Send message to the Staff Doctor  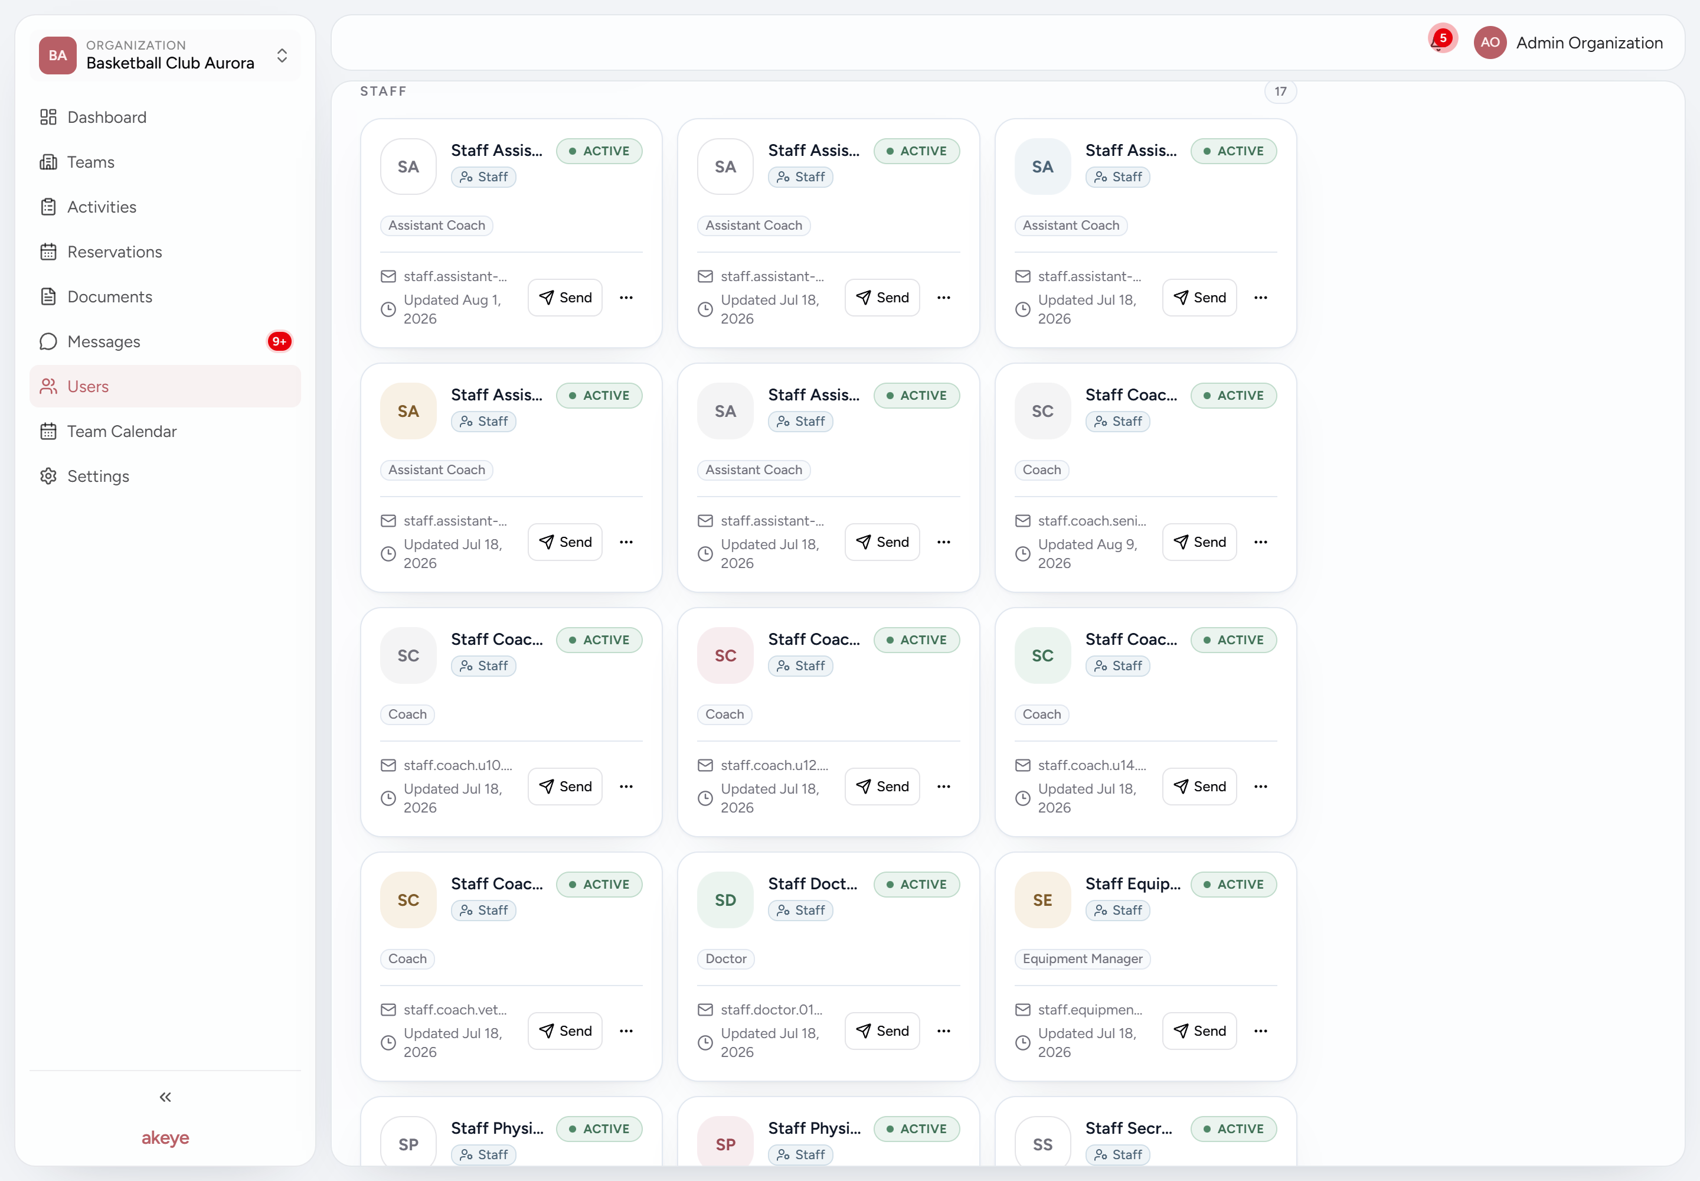882,1031
